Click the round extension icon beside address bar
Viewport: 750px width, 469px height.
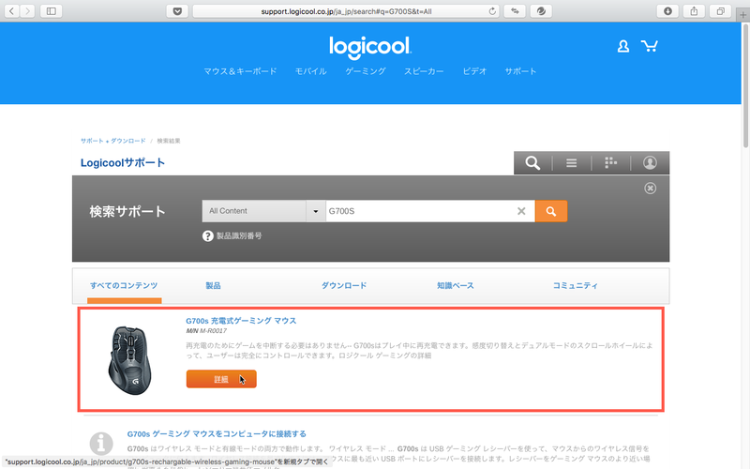(541, 11)
